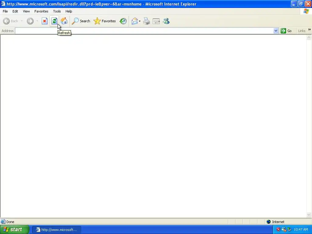Click the tray icon beside the clock
312x234 pixels.
point(289,230)
